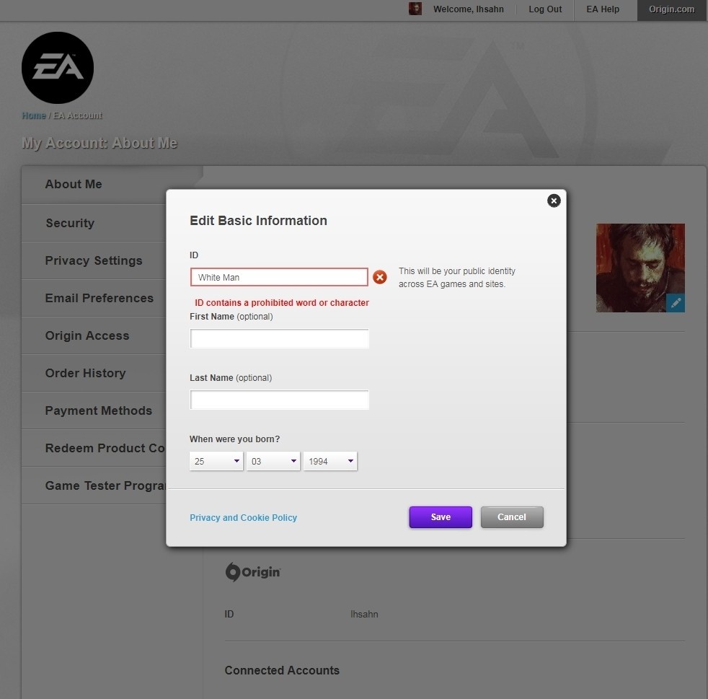Open the Privacy and Cookie Policy link
The image size is (708, 699).
tap(243, 517)
